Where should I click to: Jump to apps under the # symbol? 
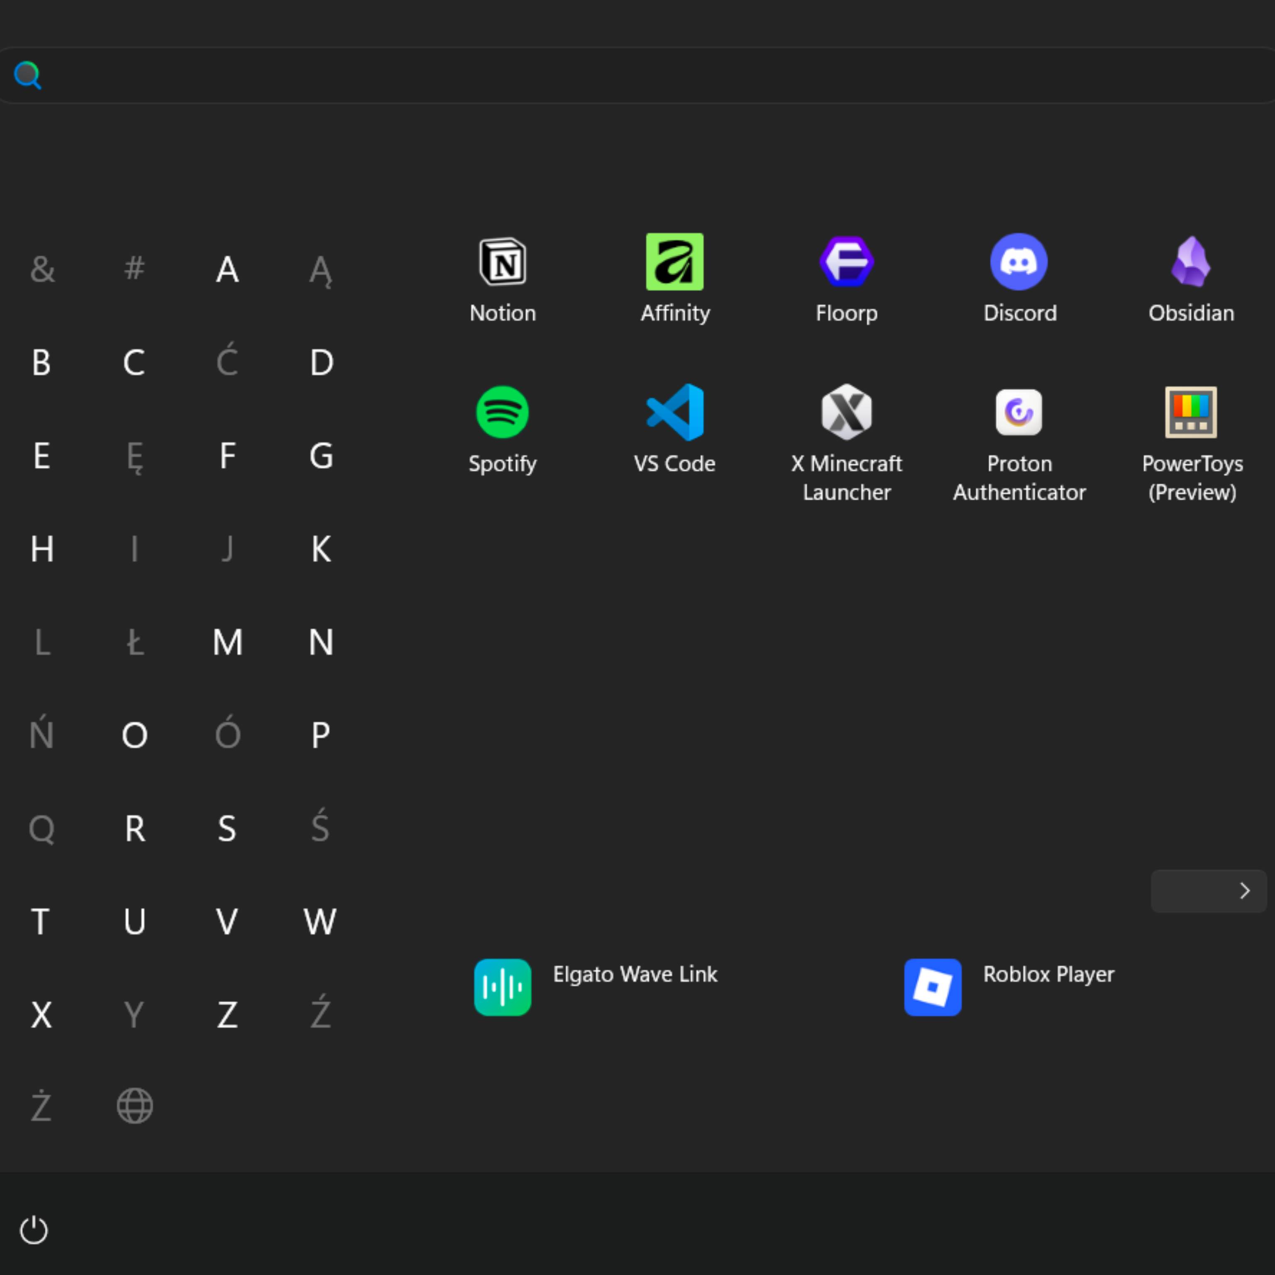(134, 268)
